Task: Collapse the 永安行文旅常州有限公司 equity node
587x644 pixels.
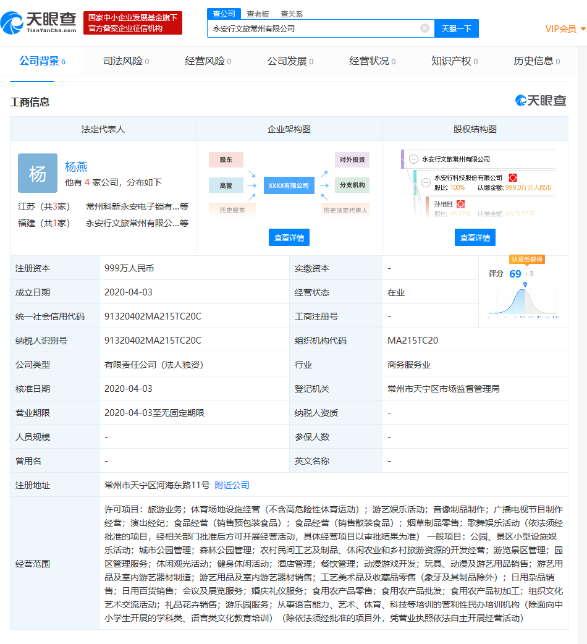Action: (x=413, y=159)
